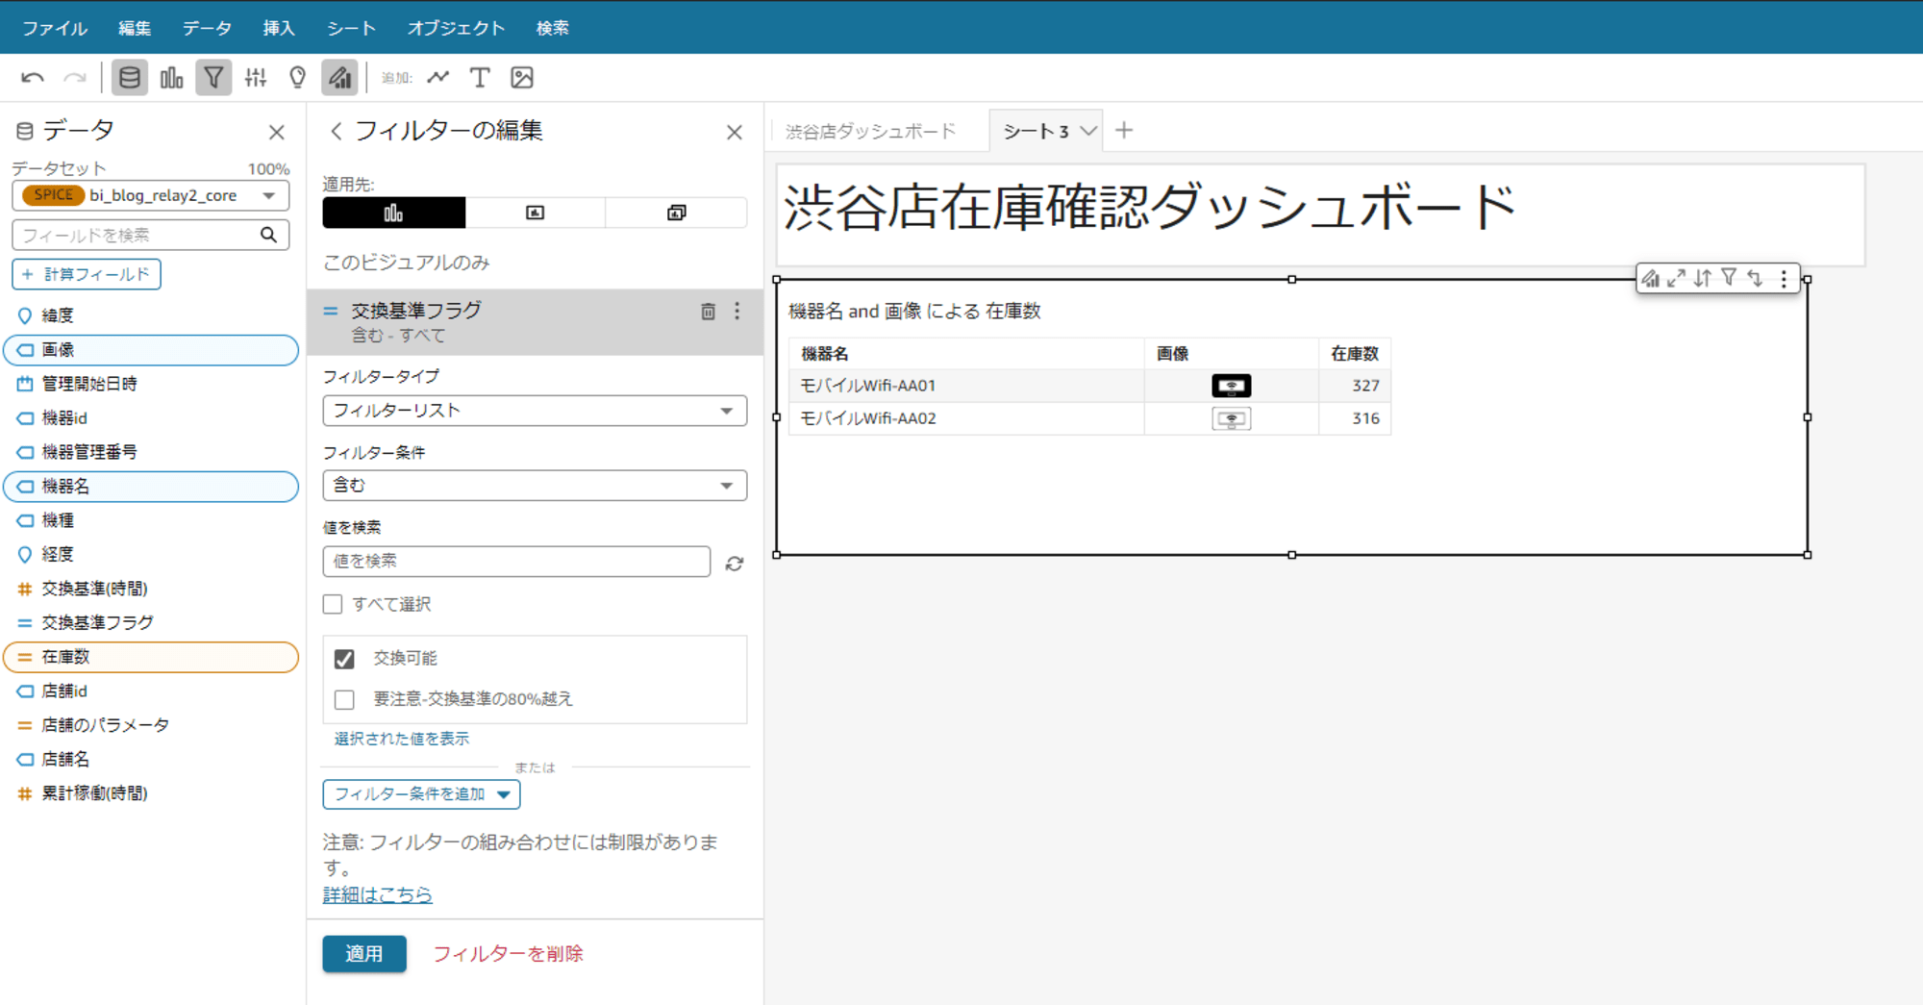1923x1005 pixels.
Task: Close the データ panel
Action: click(x=277, y=132)
